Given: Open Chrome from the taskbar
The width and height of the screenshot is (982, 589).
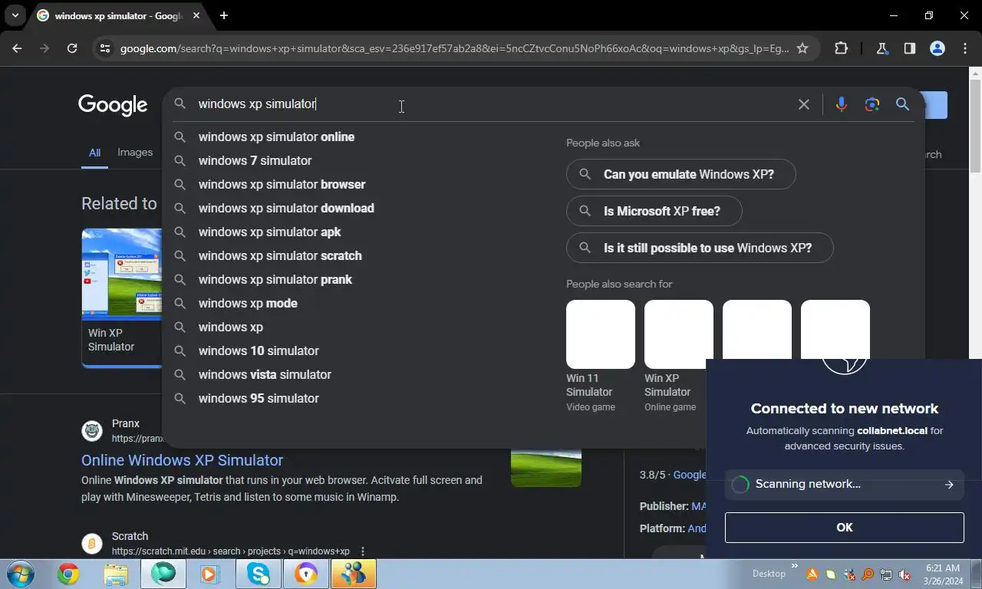Looking at the screenshot, I should pyautogui.click(x=68, y=574).
